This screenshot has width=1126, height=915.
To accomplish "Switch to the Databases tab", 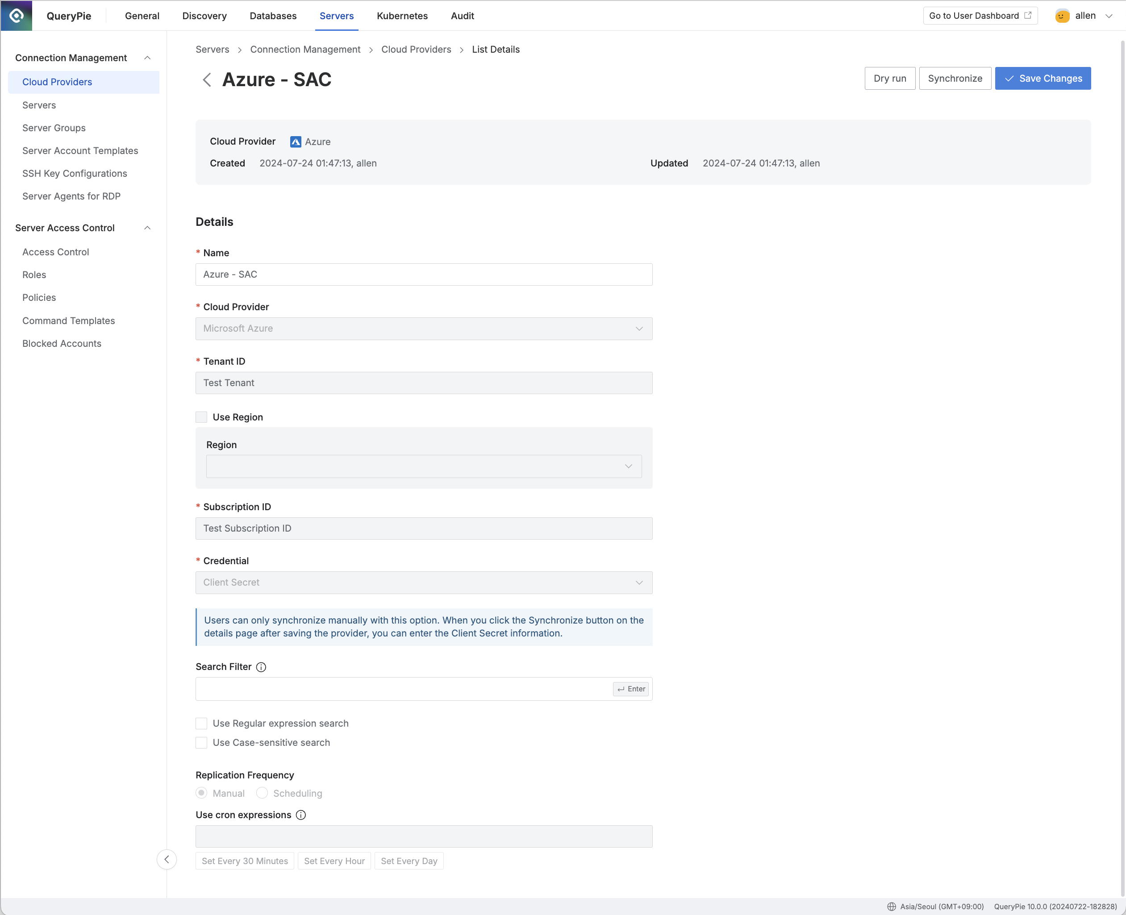I will click(x=273, y=16).
